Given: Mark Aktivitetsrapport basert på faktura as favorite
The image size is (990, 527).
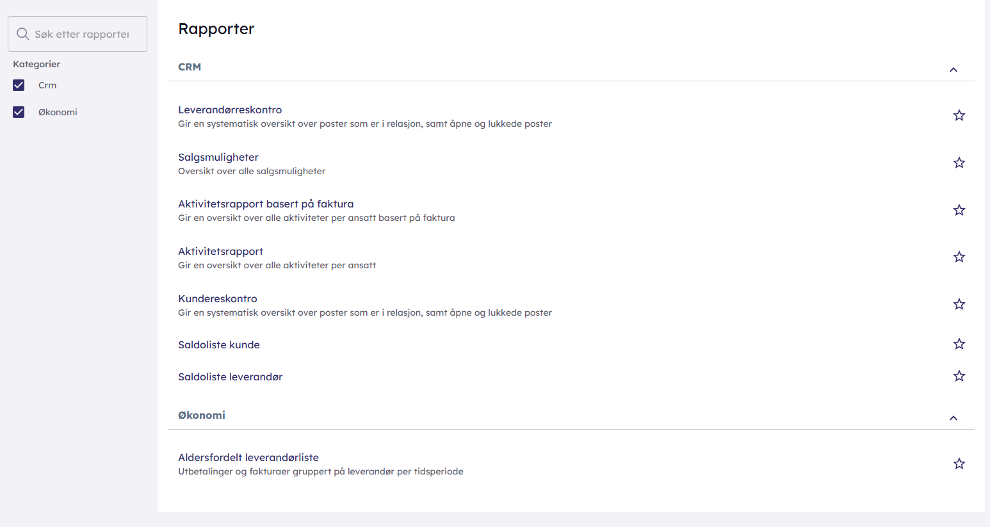Looking at the screenshot, I should pos(959,210).
